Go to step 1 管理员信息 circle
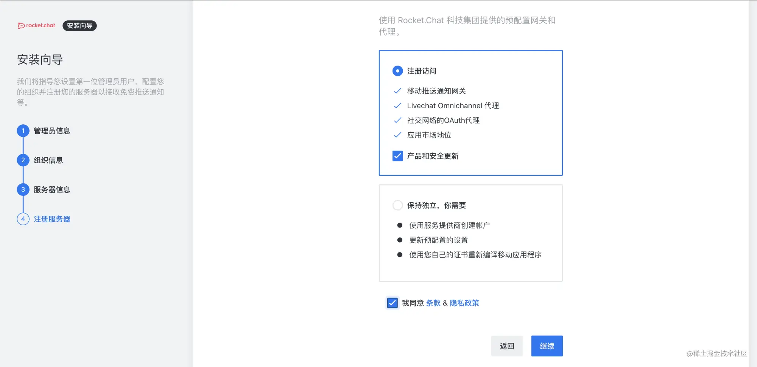The width and height of the screenshot is (757, 367). coord(23,131)
